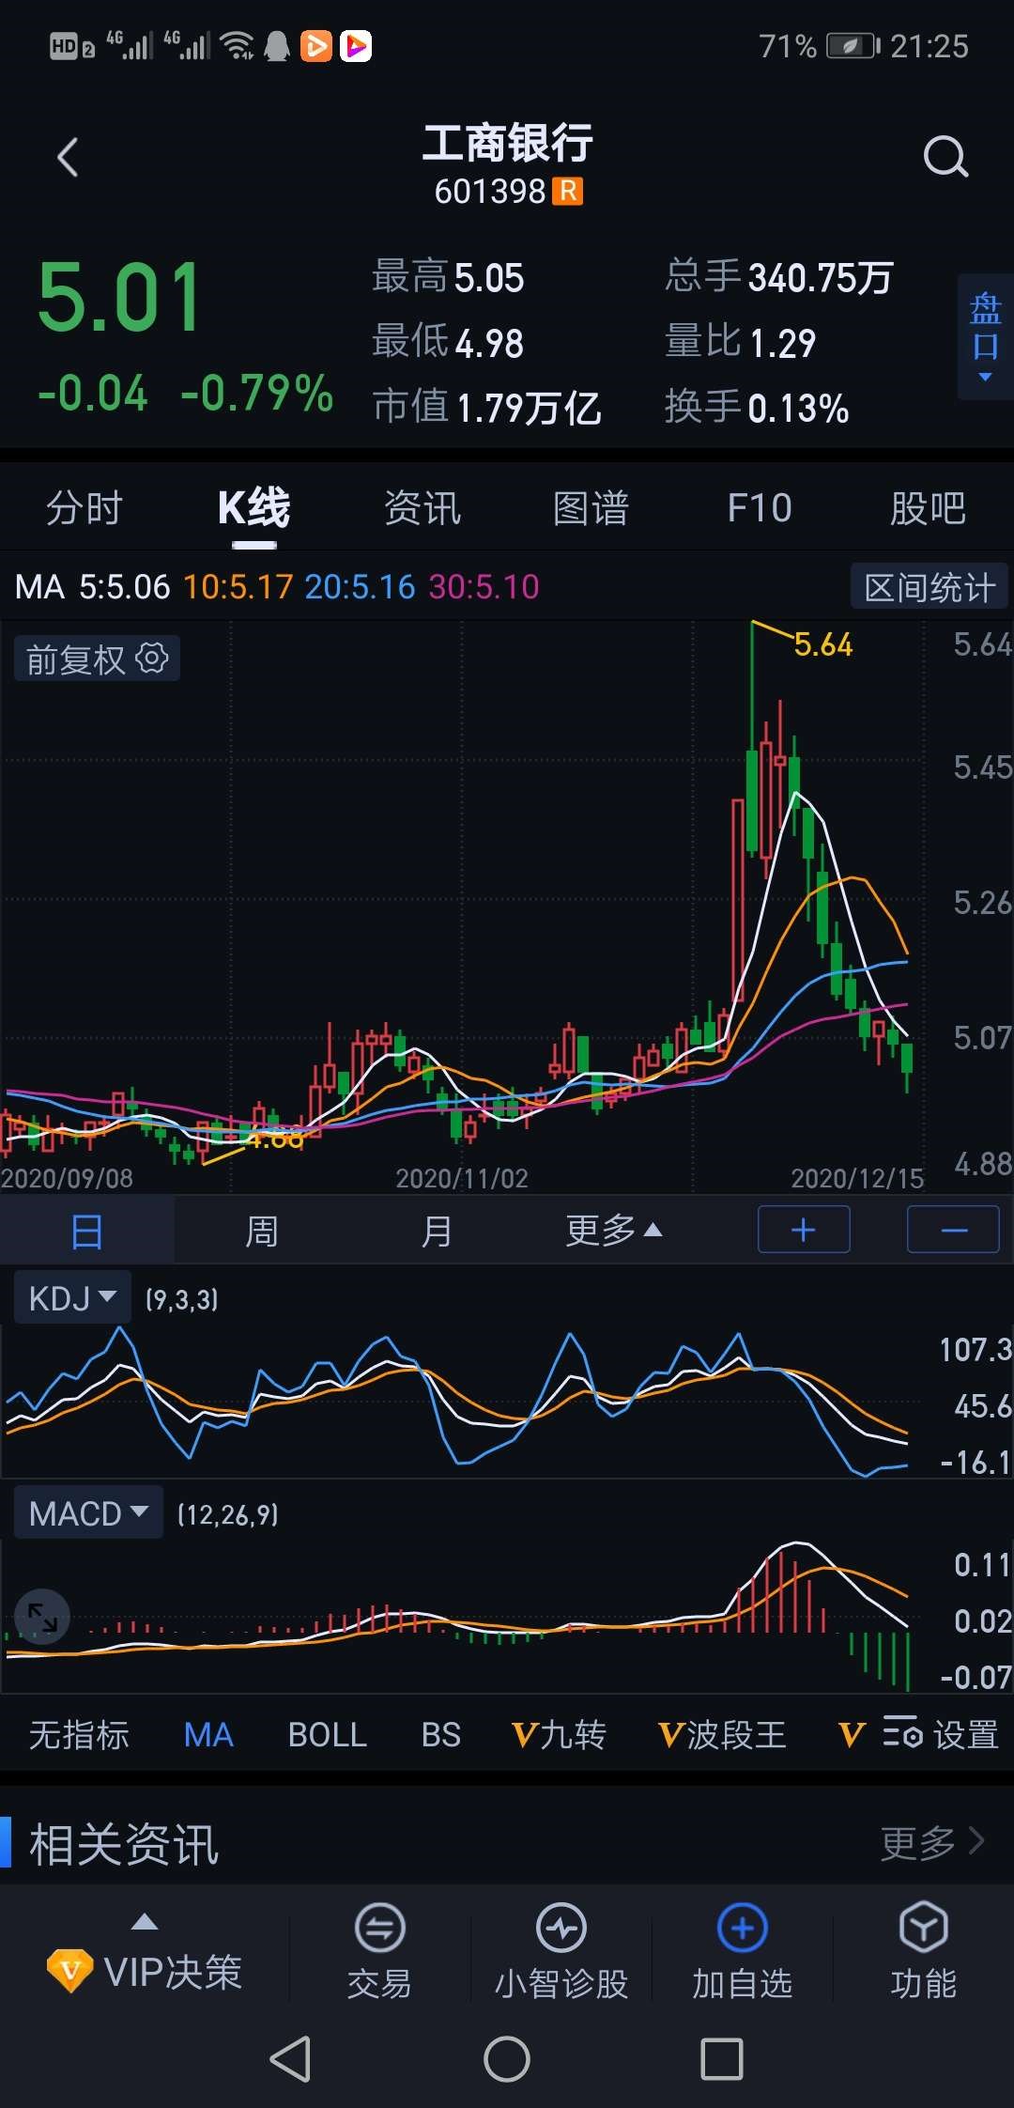Tap the KDJ (9,3,3) parameters

(182, 1299)
